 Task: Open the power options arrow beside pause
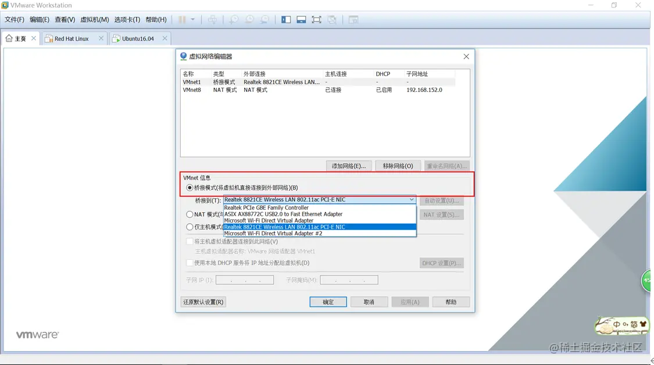coord(192,20)
